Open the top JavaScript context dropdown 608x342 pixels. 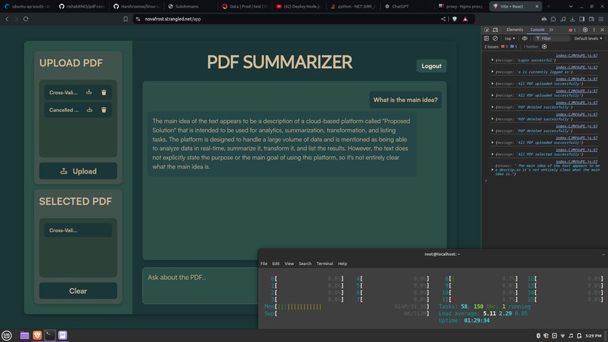[x=510, y=39]
